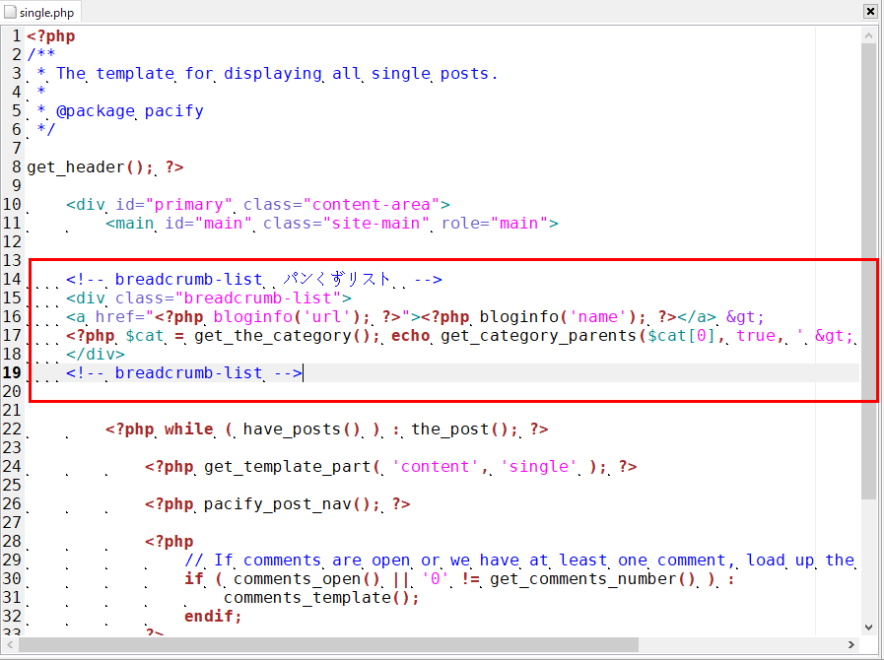884x660 pixels.
Task: Click "bloginfo('url')" on line 16
Action: click(x=288, y=317)
